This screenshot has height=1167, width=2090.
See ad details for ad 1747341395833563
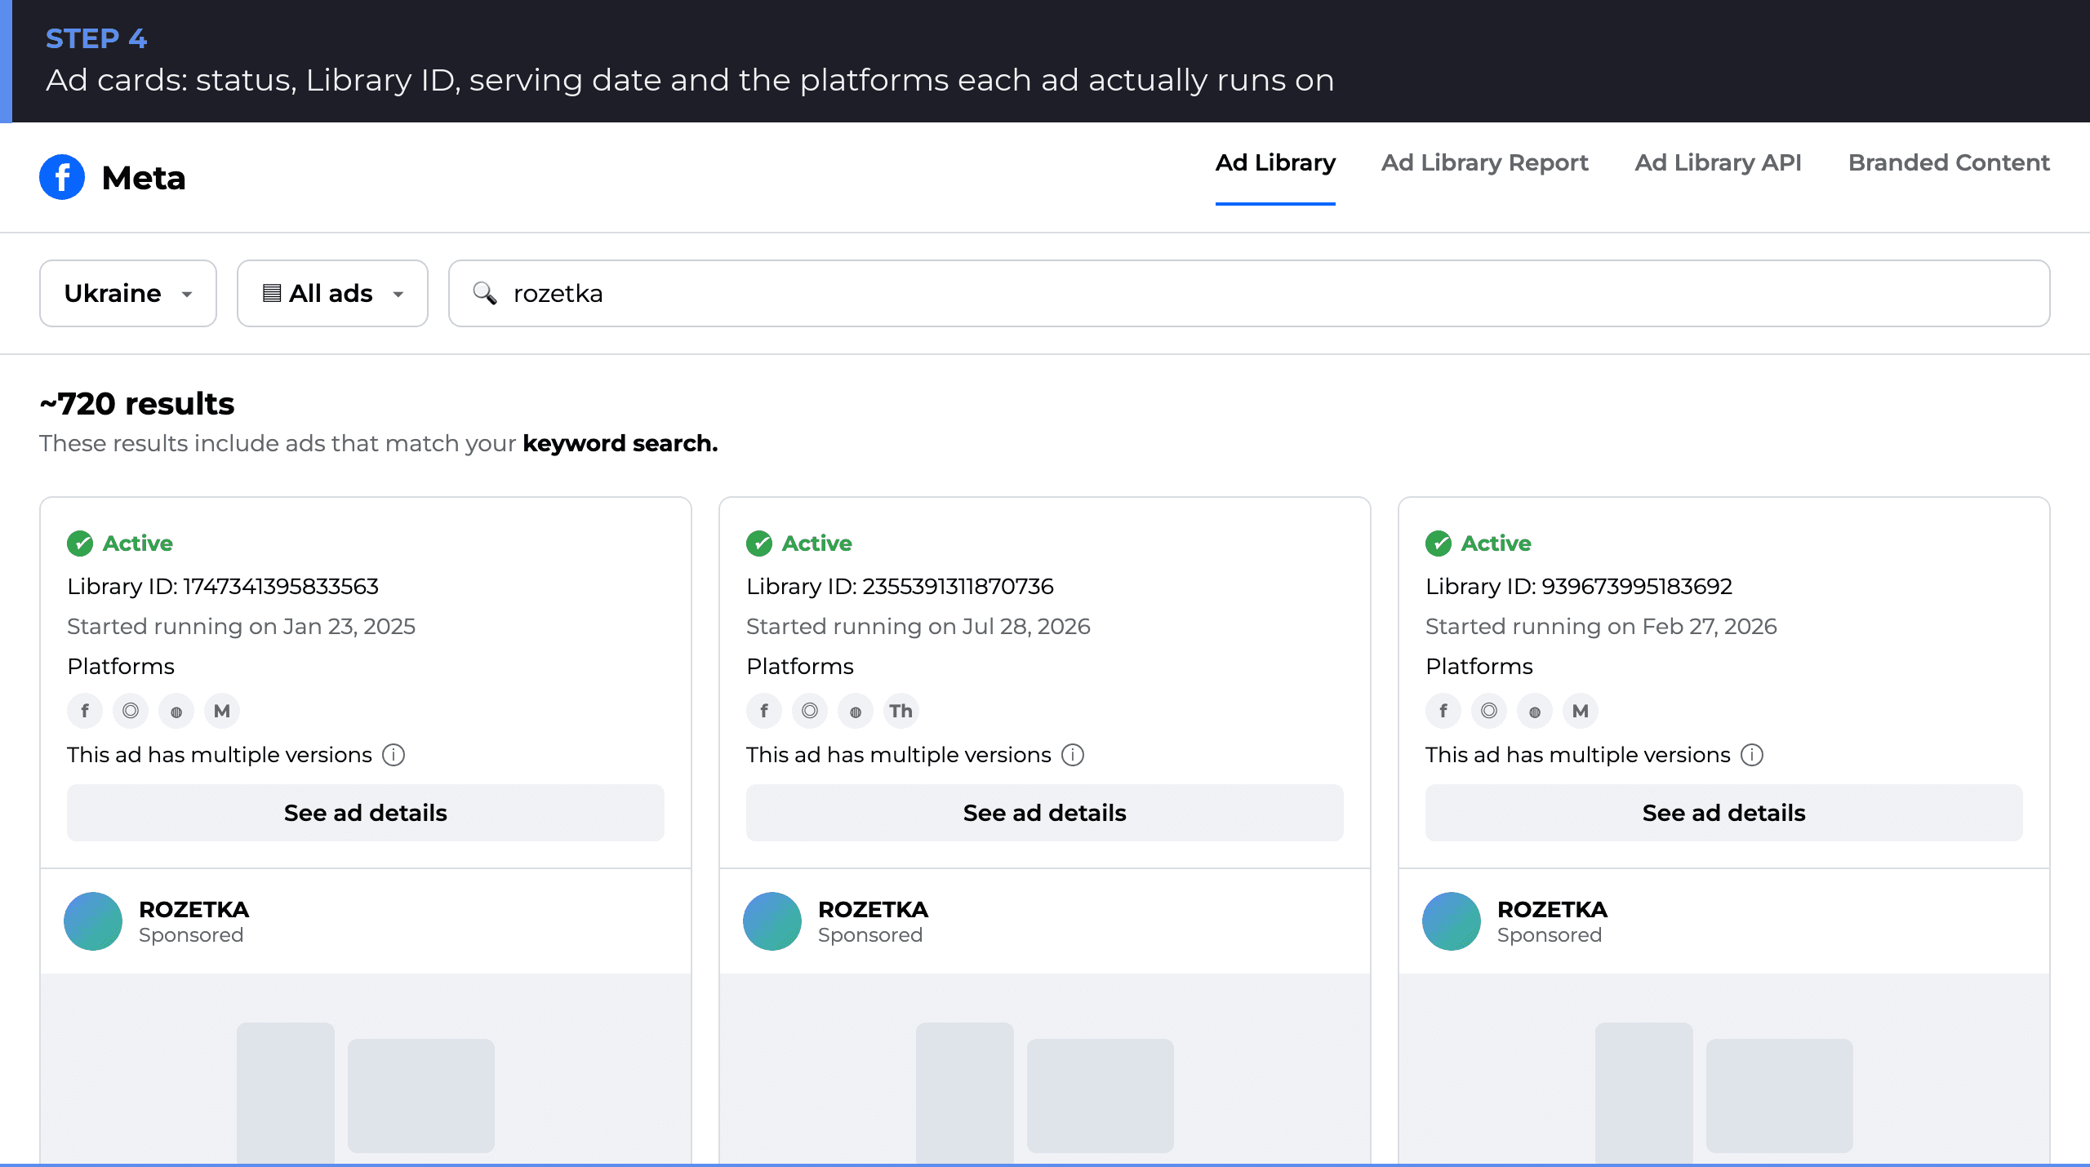[366, 813]
